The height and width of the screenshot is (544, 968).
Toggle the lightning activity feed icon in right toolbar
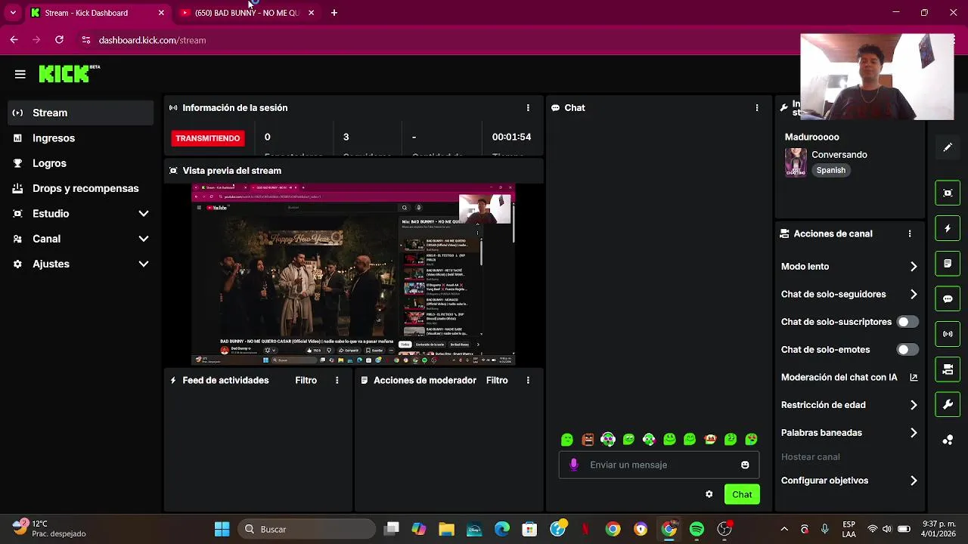pyautogui.click(x=948, y=228)
